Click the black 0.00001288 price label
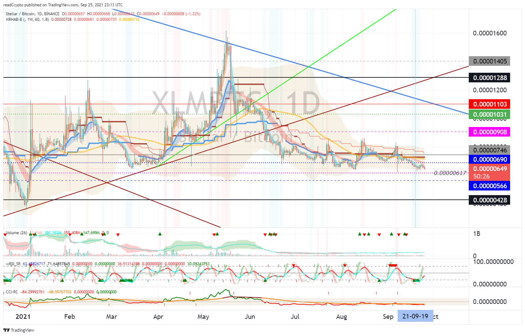 point(490,78)
